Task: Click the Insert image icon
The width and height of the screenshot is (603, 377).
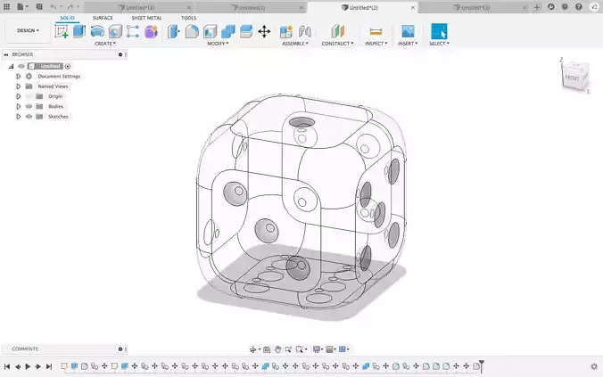Action: (x=408, y=31)
